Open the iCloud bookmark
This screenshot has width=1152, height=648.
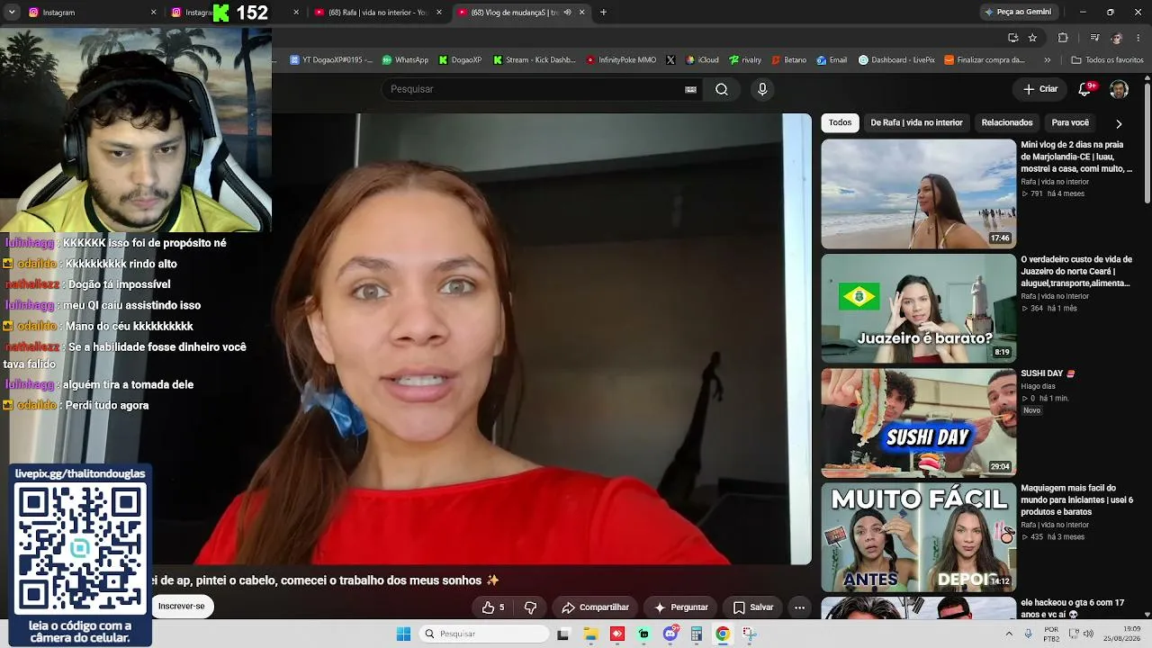(x=702, y=60)
